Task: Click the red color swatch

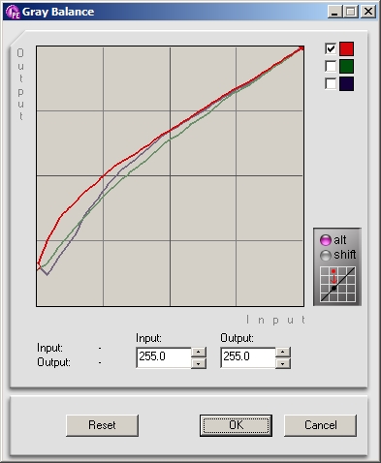Action: tap(346, 49)
